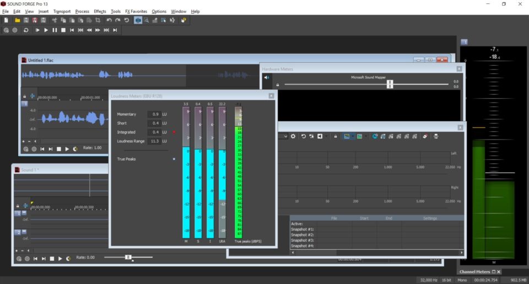Collapse channel 2 with its minus button
The height and width of the screenshot is (284, 529).
[x=24, y=232]
